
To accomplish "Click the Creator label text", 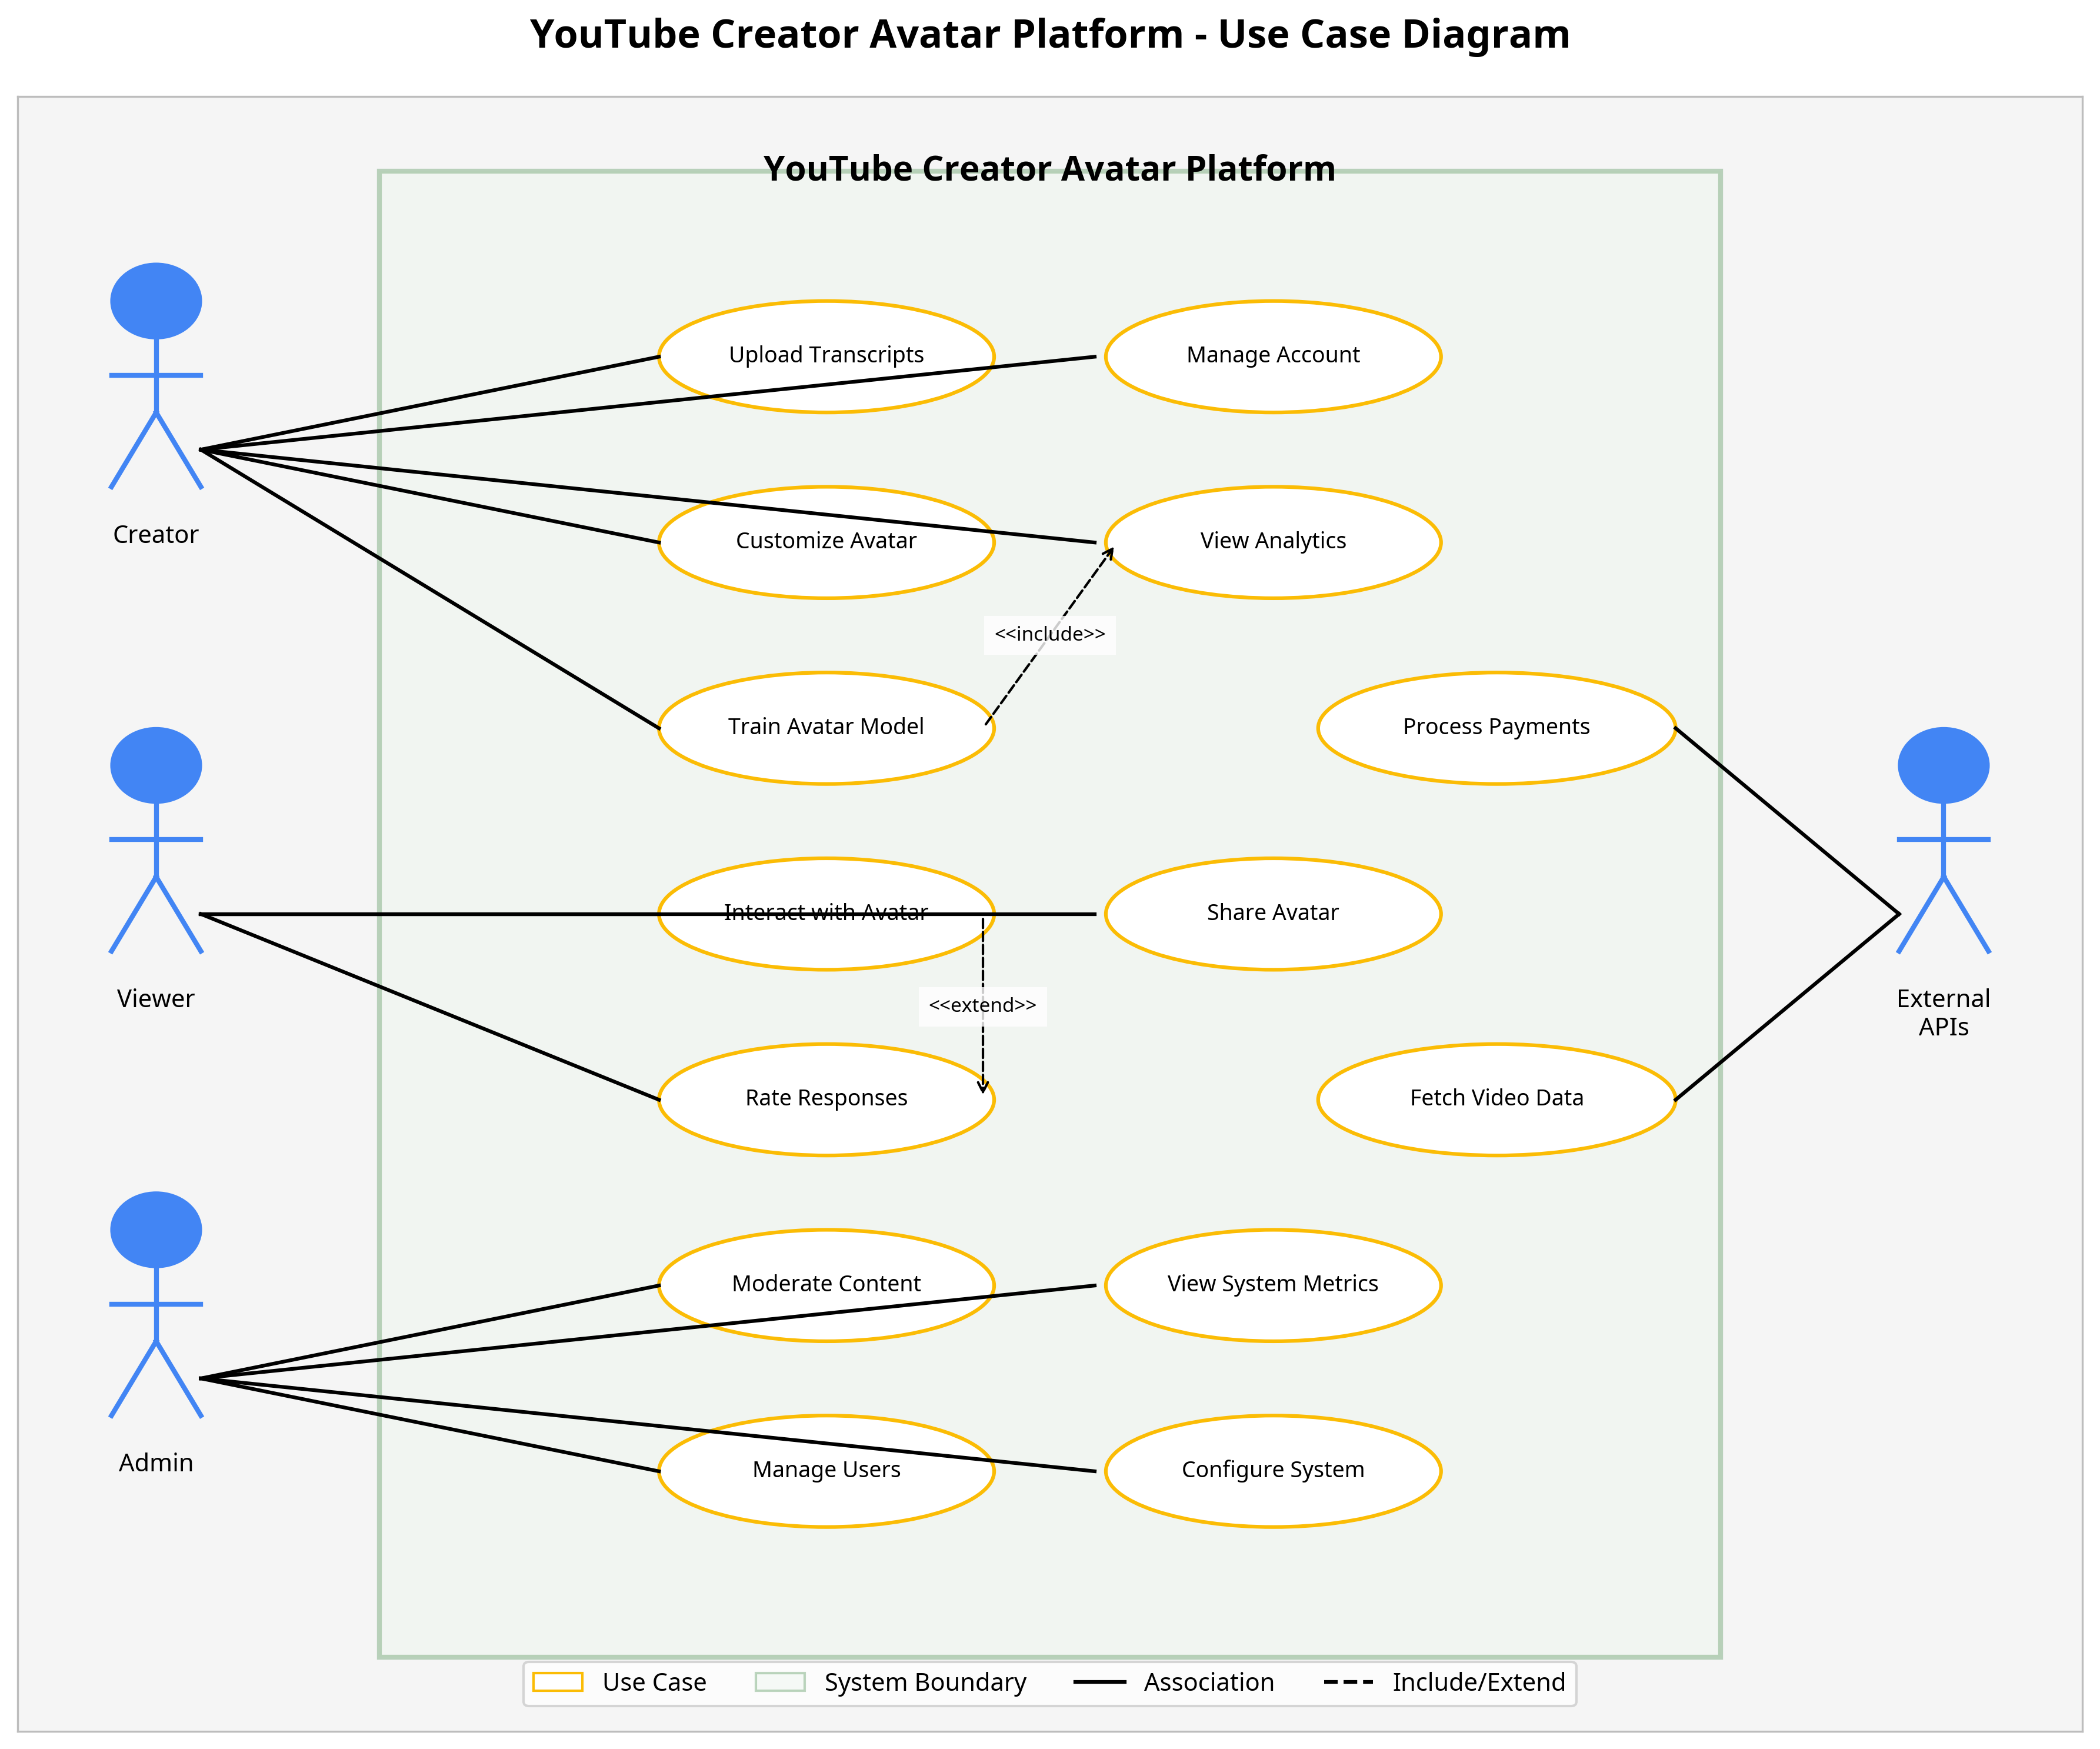I will pyautogui.click(x=156, y=535).
